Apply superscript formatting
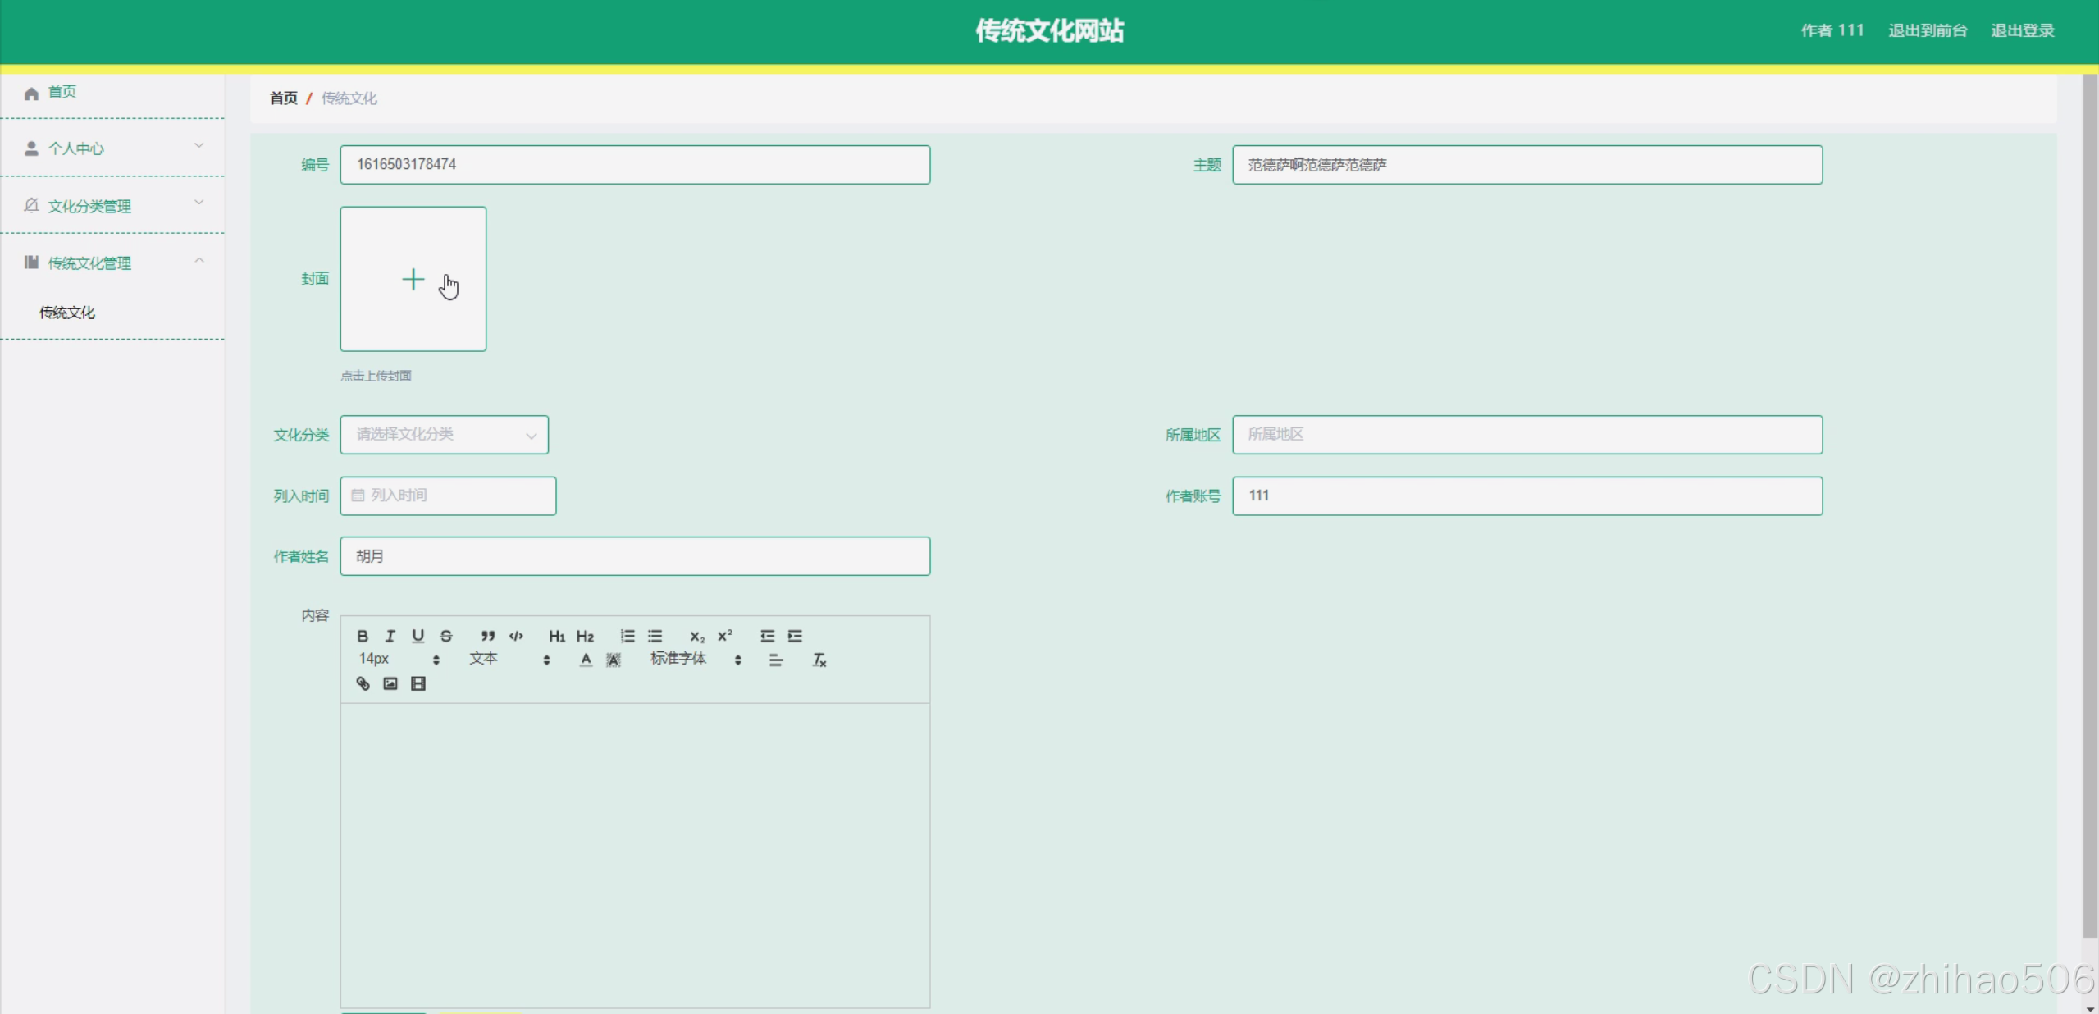 tap(725, 636)
